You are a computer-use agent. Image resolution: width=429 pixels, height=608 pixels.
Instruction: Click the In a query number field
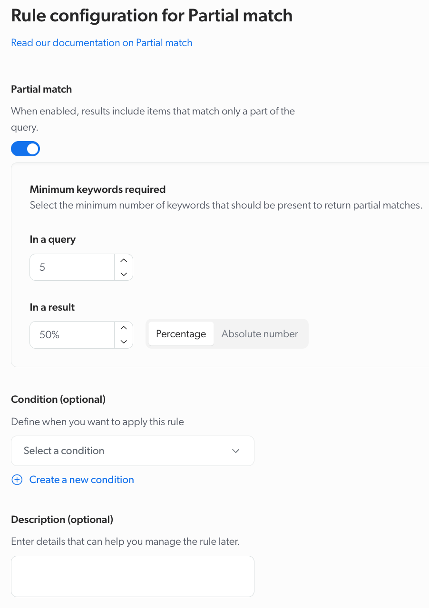point(72,267)
